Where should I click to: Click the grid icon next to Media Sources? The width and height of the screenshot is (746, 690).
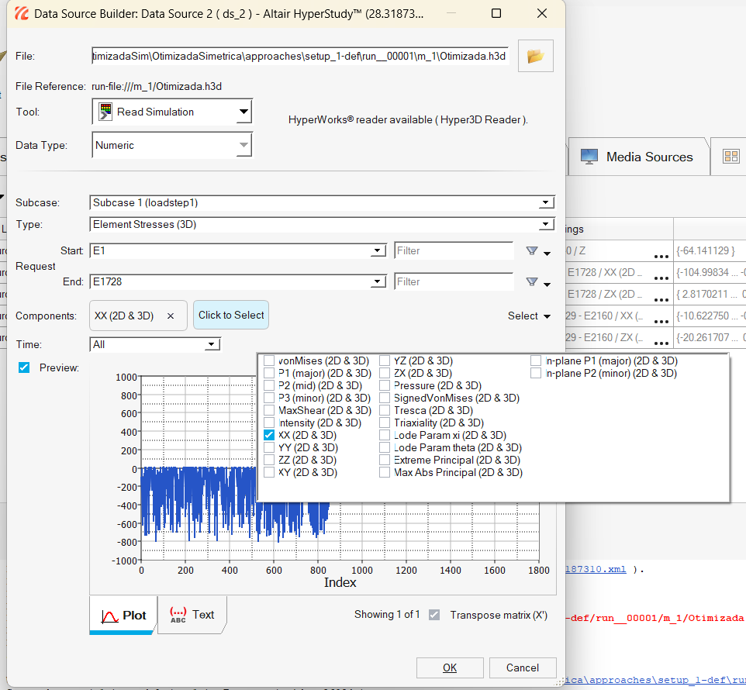pos(730,157)
